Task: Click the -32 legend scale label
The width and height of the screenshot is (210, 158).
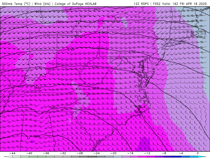Action: point(63,153)
